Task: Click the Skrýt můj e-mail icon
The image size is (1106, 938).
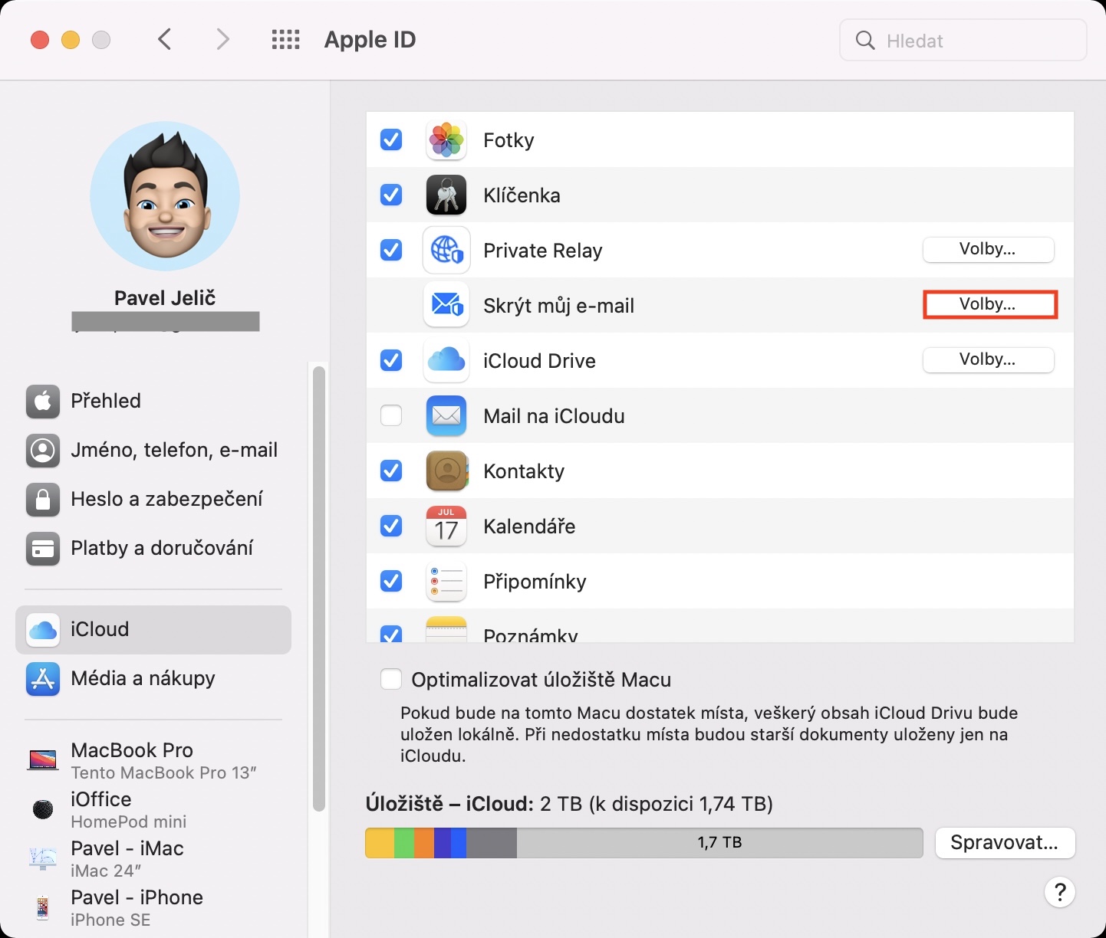Action: [x=446, y=306]
